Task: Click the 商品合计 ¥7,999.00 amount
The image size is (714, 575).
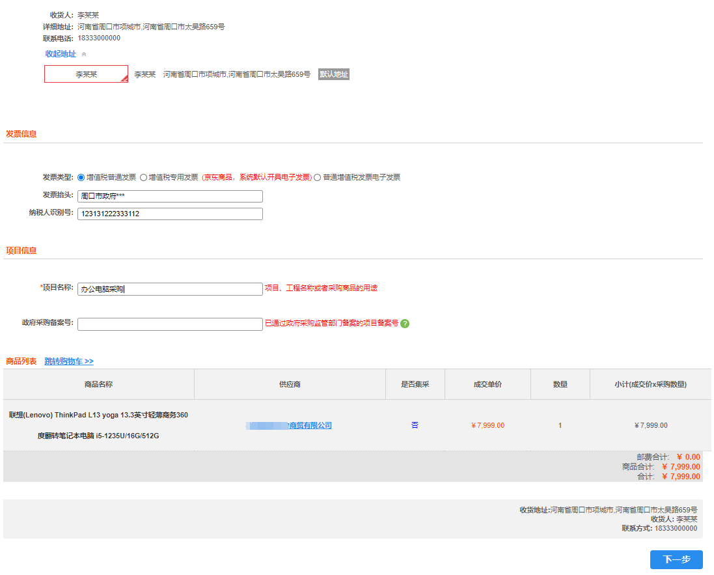Action: 681,466
